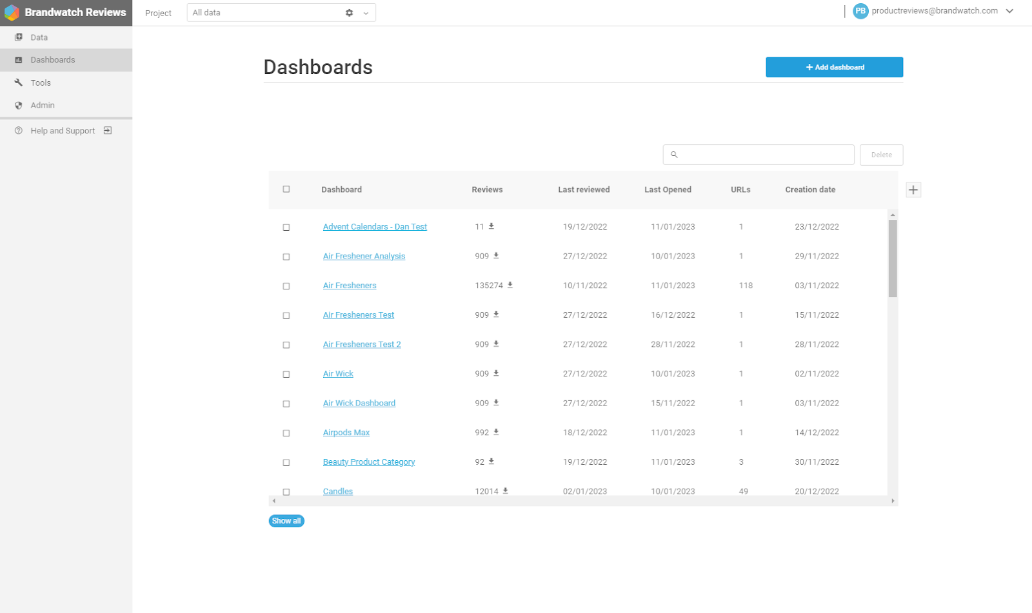This screenshot has height=613, width=1032.
Task: Click the horizontal scroll right arrow
Action: pos(893,501)
